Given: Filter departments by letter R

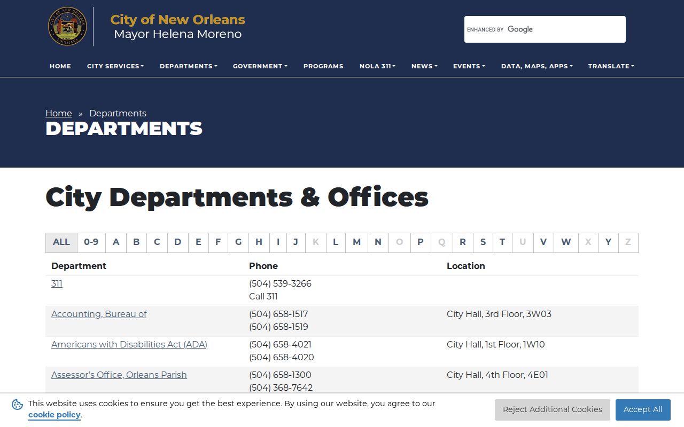Looking at the screenshot, I should (463, 242).
